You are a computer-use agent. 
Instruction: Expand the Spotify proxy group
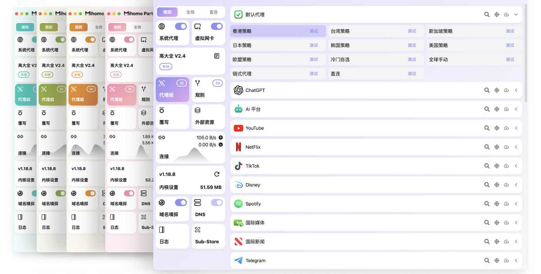pyautogui.click(x=516, y=204)
